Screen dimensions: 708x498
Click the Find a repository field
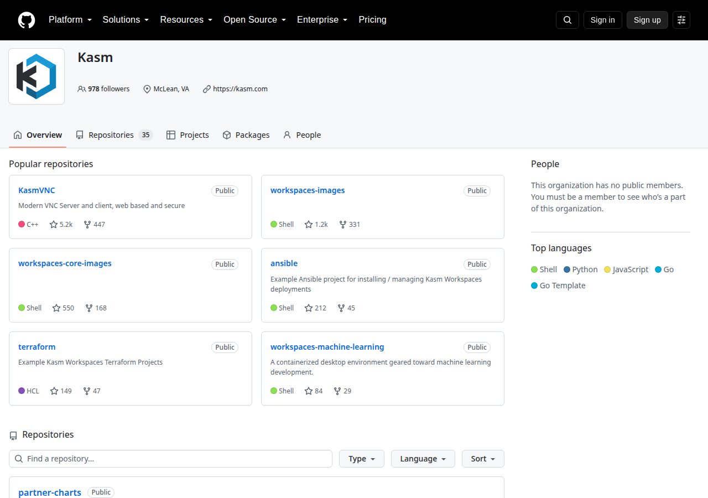[170, 459]
